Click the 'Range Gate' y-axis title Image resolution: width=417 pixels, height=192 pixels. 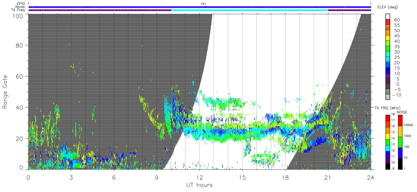coord(5,92)
